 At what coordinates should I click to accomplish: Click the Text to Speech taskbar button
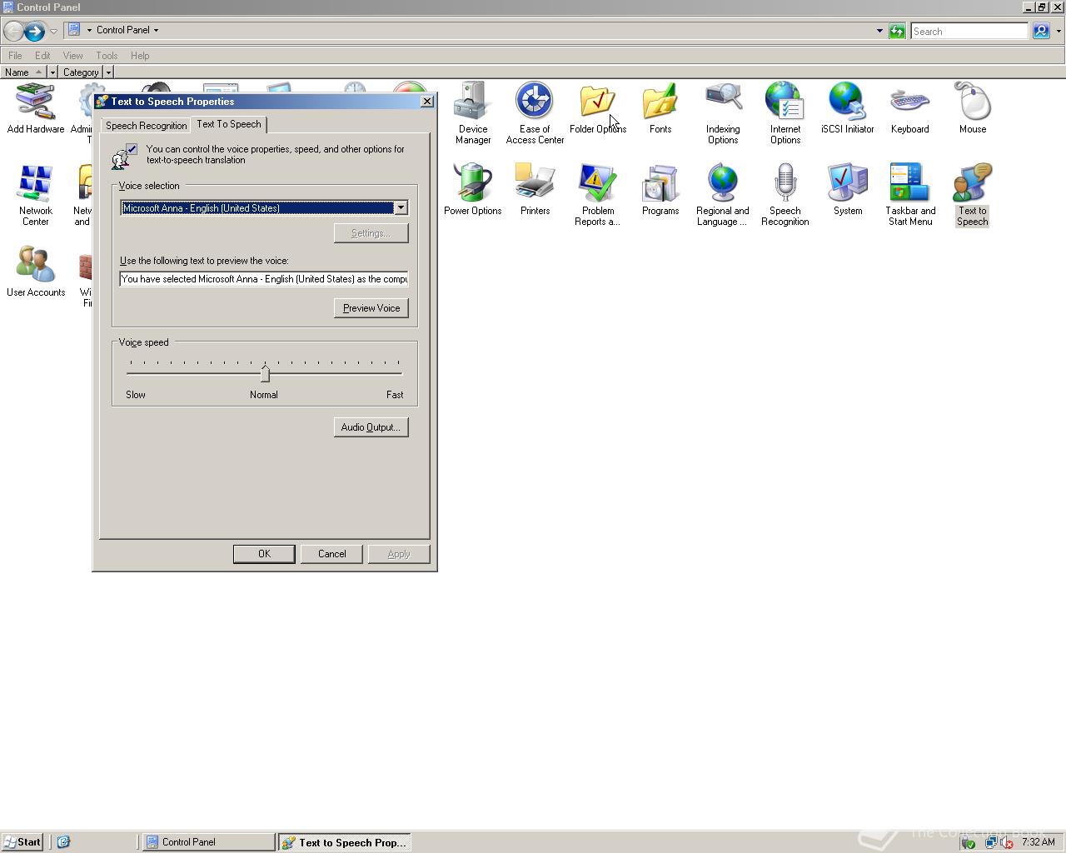(x=345, y=842)
